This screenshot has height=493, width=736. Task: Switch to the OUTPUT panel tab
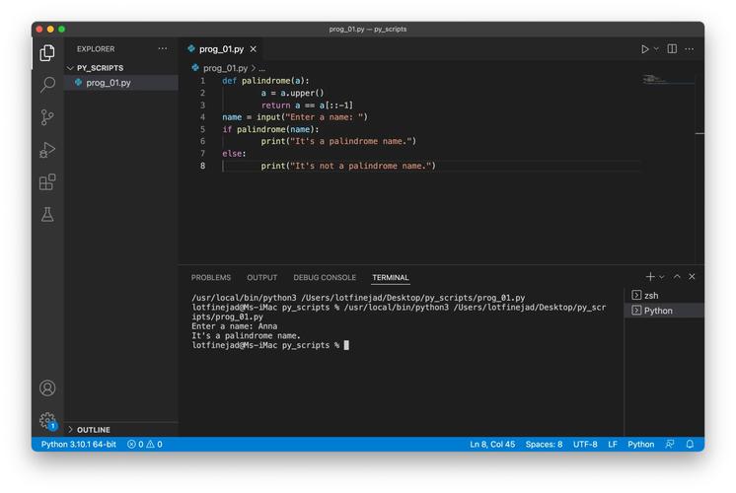261,278
